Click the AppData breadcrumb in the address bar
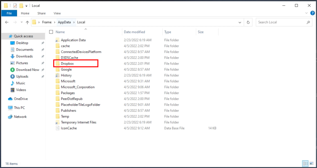Viewport: 317px width, 168px height. (x=64, y=22)
